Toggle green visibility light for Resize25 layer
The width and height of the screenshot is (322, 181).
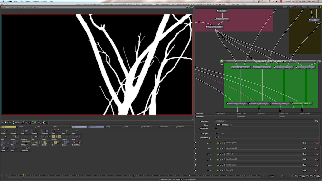pyautogui.click(x=218, y=154)
